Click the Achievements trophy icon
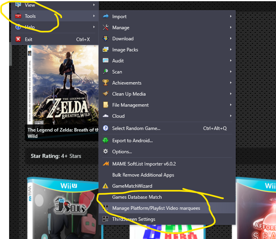The height and width of the screenshot is (239, 276). pos(106,83)
